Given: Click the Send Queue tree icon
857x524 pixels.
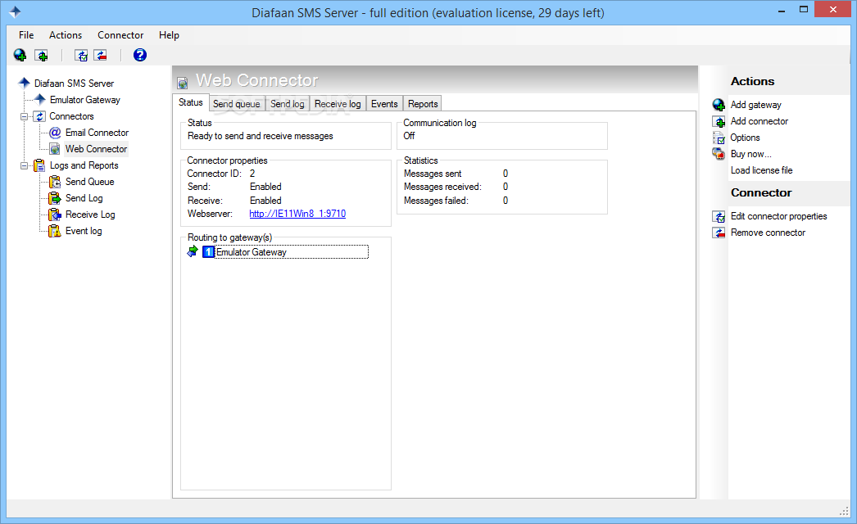Looking at the screenshot, I should point(55,182).
